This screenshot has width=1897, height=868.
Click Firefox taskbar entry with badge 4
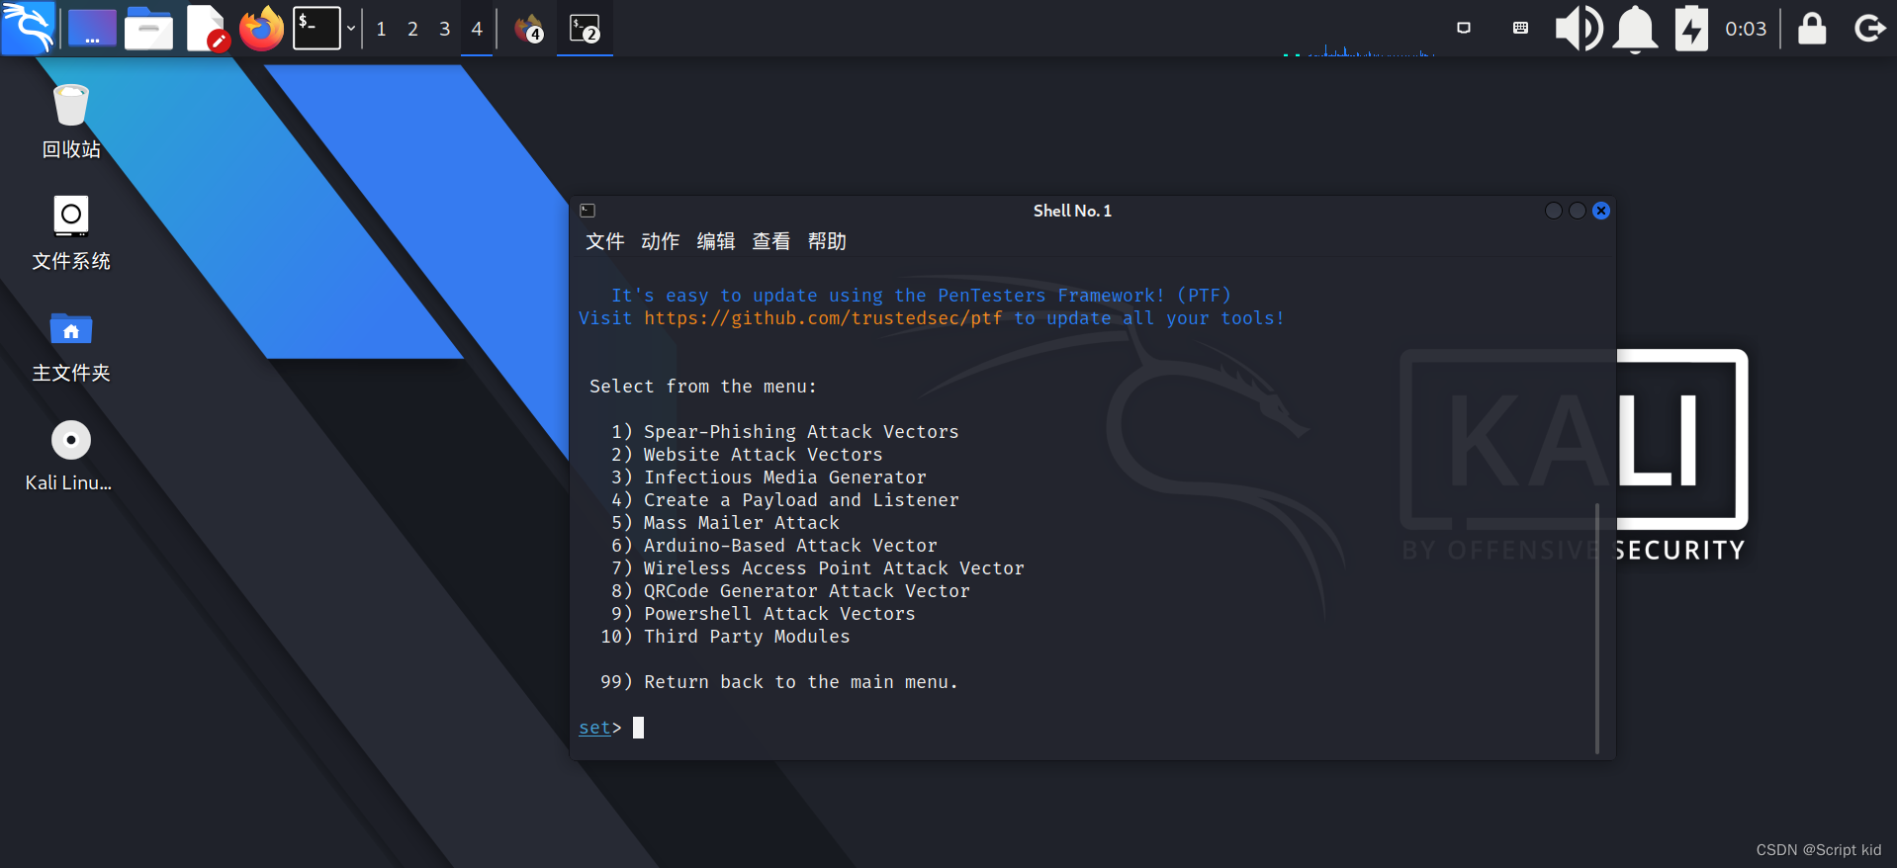(529, 29)
